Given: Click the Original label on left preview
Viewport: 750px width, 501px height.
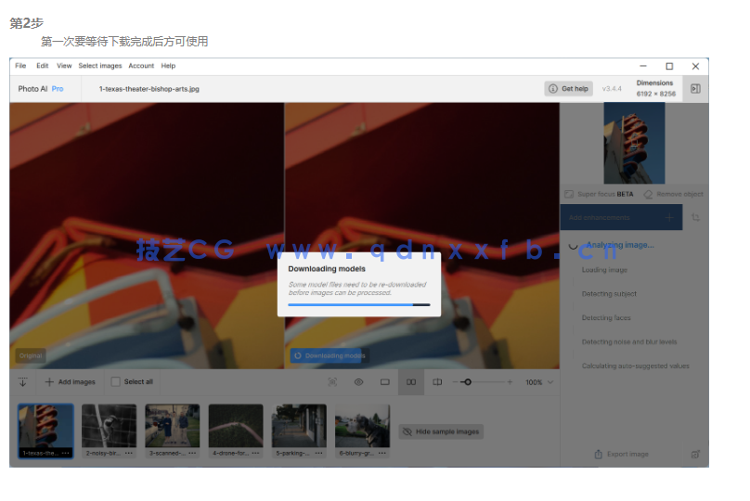Looking at the screenshot, I should [31, 355].
